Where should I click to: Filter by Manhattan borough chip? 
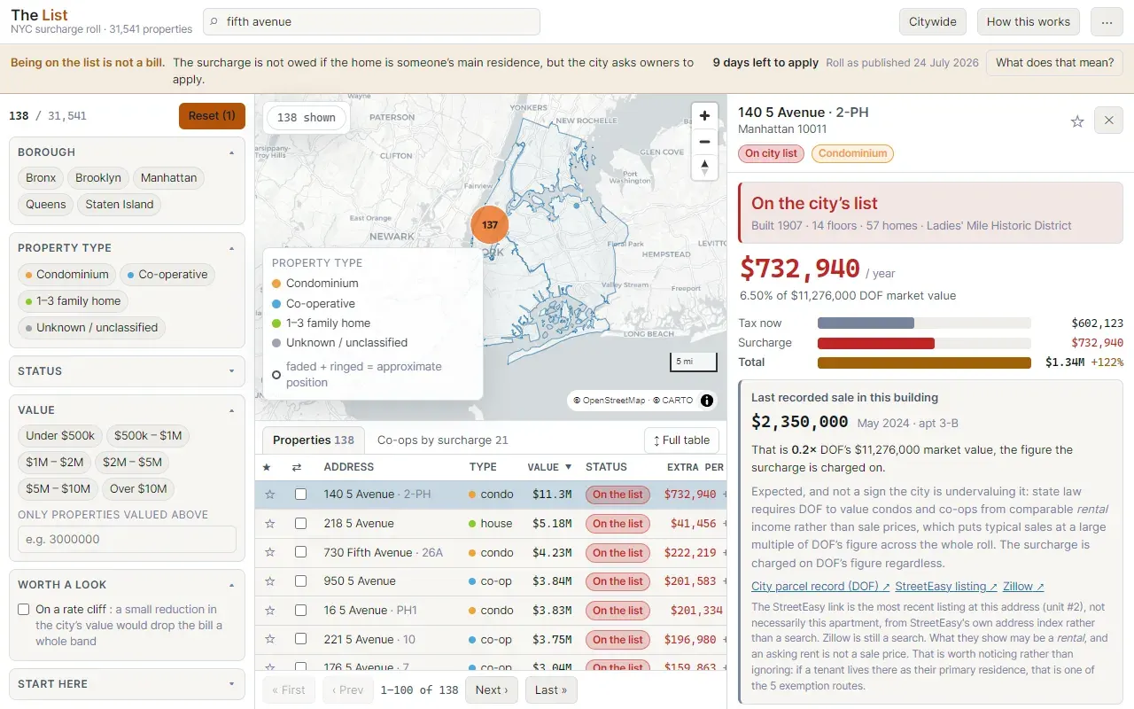(168, 178)
